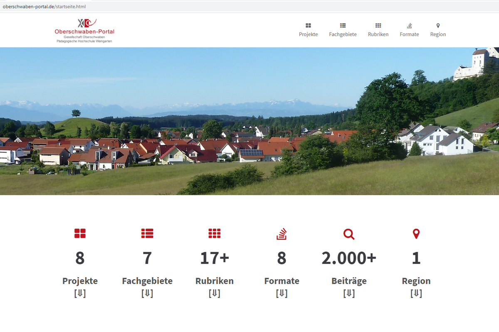Expand the down arrow below Projekte

point(80,293)
